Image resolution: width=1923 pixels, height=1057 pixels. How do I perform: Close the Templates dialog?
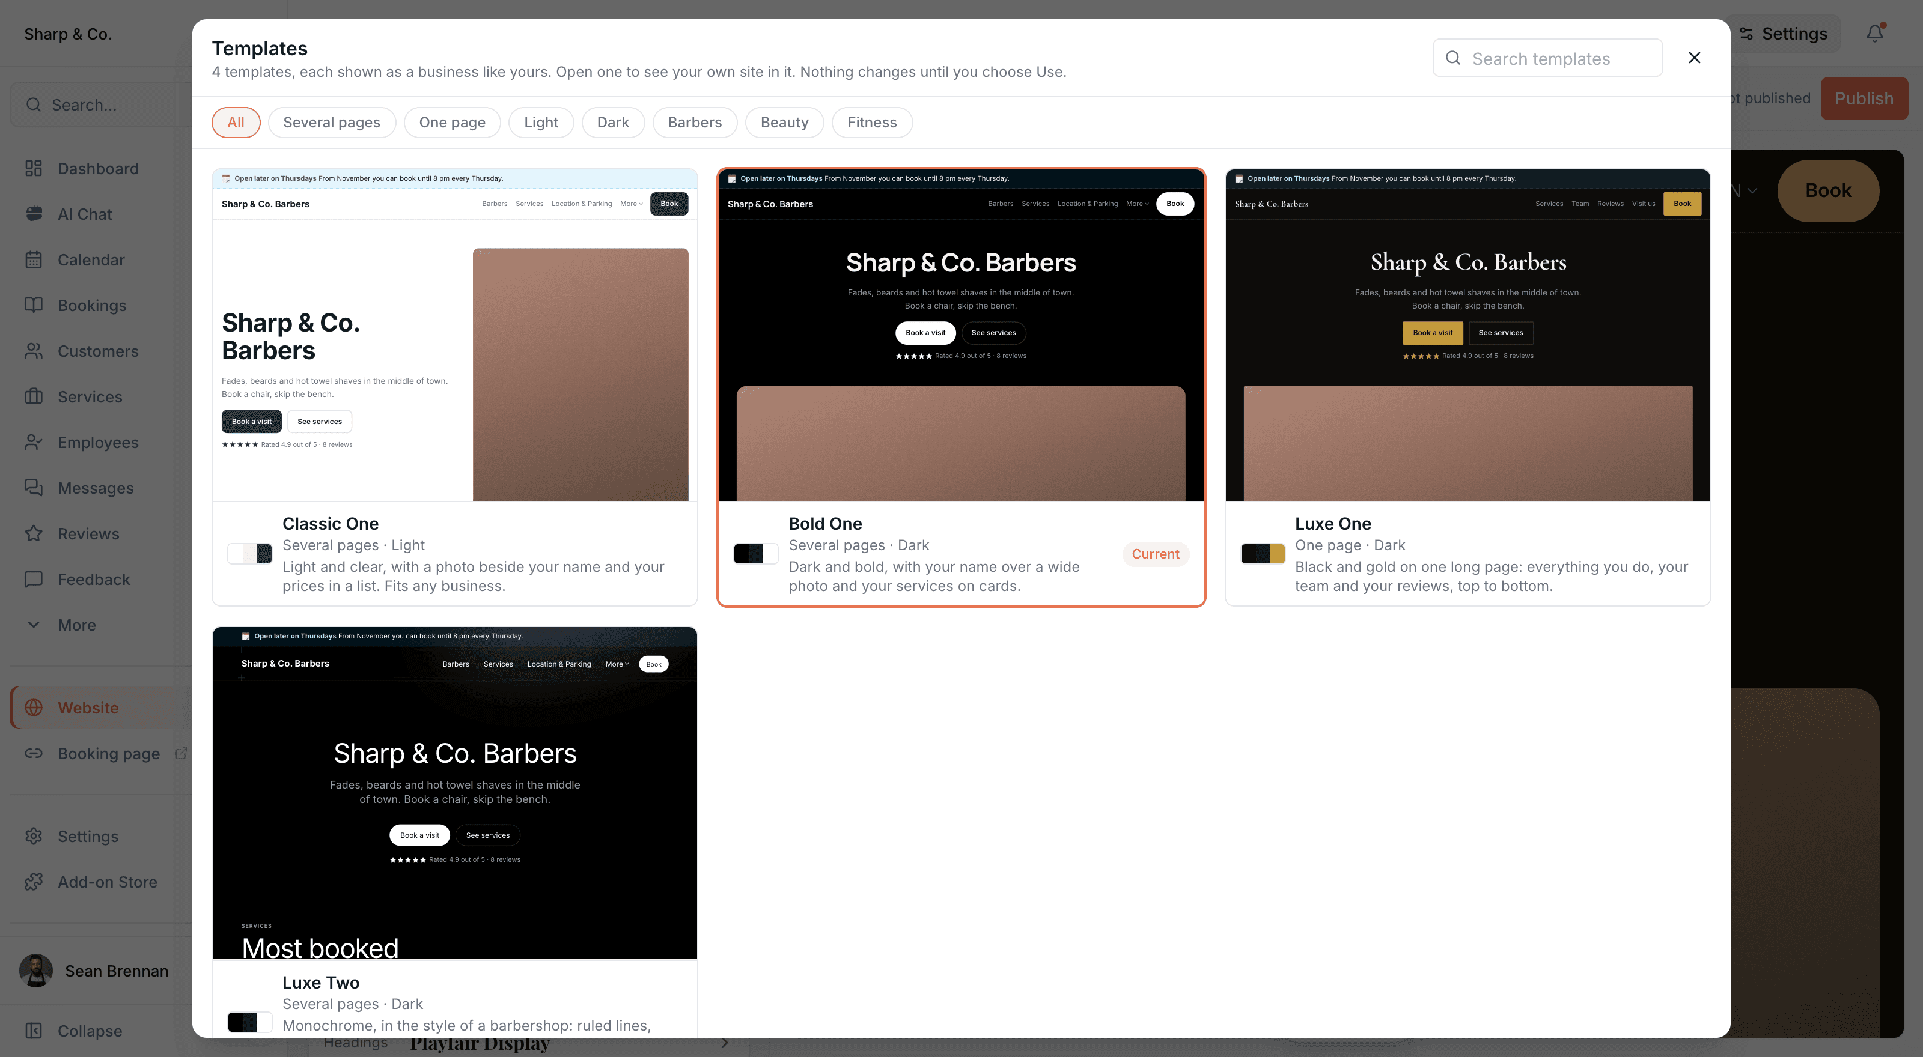pyautogui.click(x=1695, y=58)
